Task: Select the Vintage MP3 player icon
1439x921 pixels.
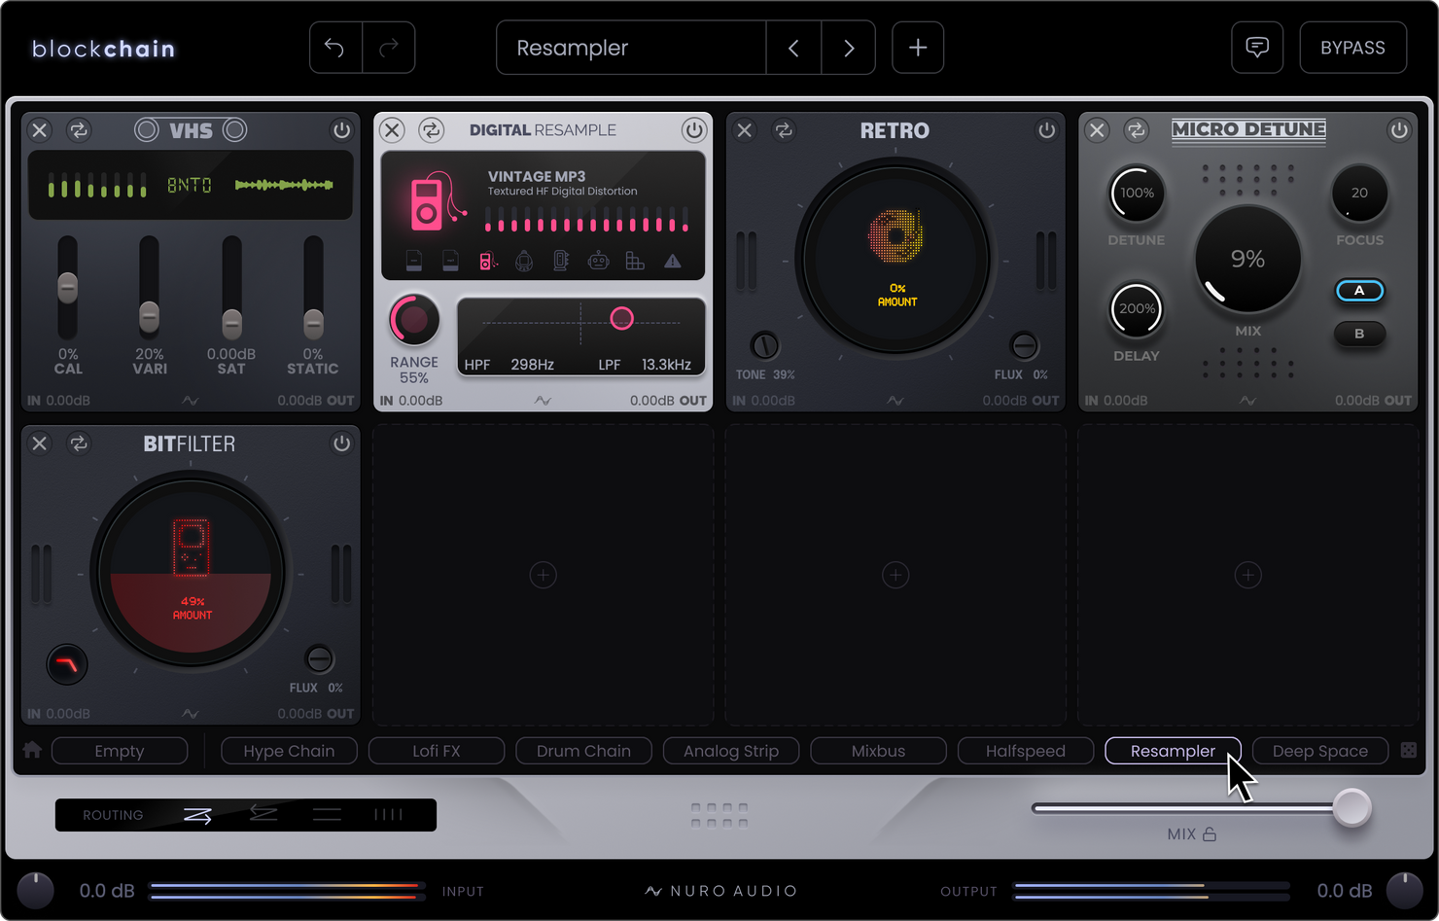Action: (x=487, y=261)
